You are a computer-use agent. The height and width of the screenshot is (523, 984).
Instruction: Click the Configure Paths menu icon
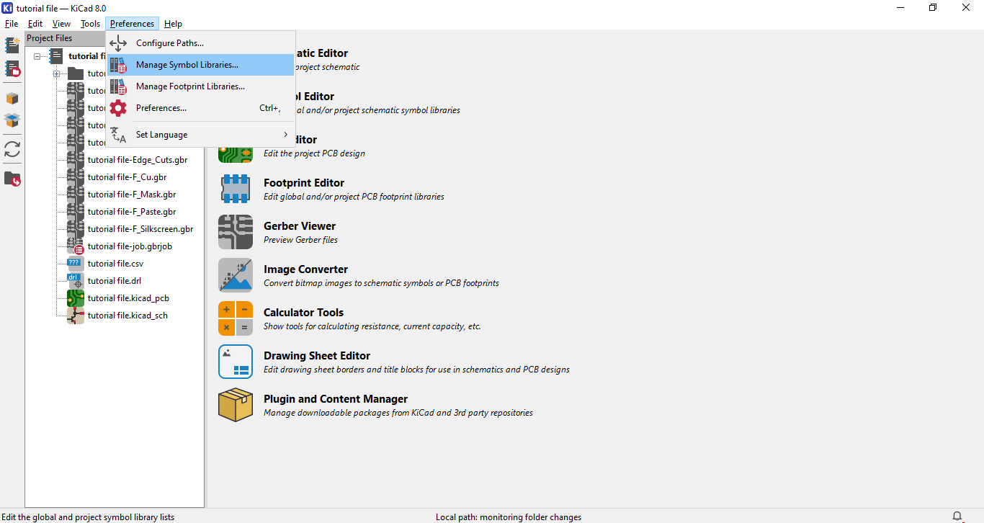point(118,43)
